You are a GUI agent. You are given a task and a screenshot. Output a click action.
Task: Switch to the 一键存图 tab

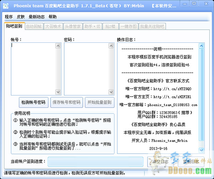128,26
